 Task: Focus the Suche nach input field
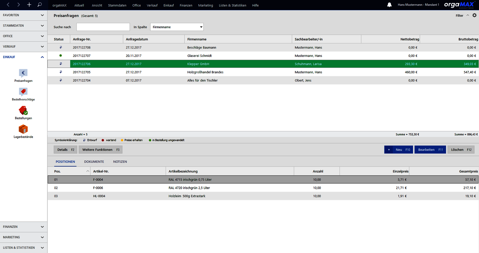[103, 27]
